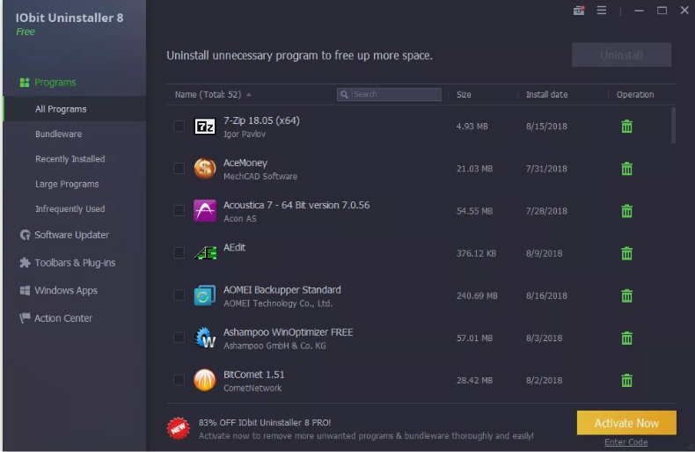Select the 7-Zip 18.05 (x64) name
Viewport: 695px width, 452px height.
pyautogui.click(x=261, y=120)
